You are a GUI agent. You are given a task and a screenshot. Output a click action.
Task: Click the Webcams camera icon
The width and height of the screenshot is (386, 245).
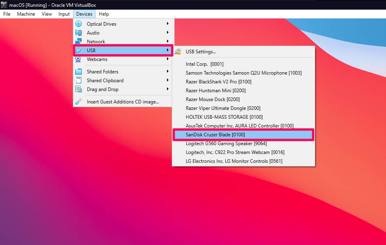[78, 59]
